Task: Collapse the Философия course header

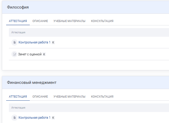Action: [86, 7]
